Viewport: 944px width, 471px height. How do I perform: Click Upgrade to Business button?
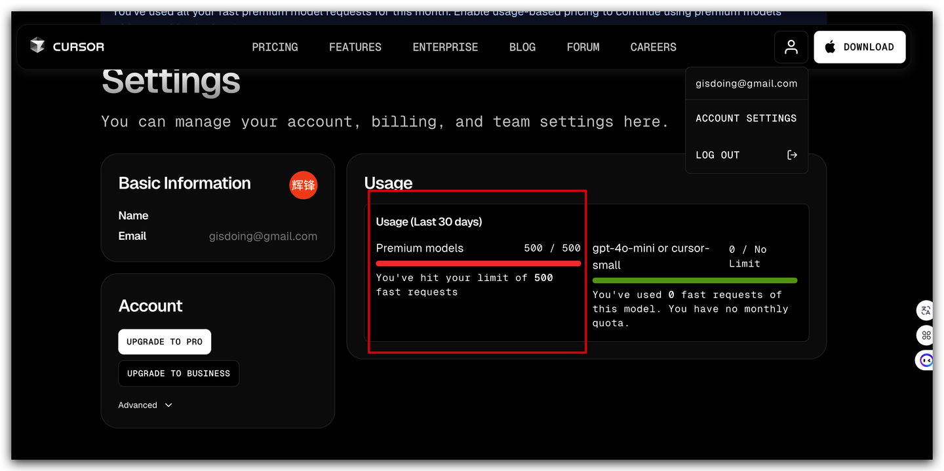[178, 373]
